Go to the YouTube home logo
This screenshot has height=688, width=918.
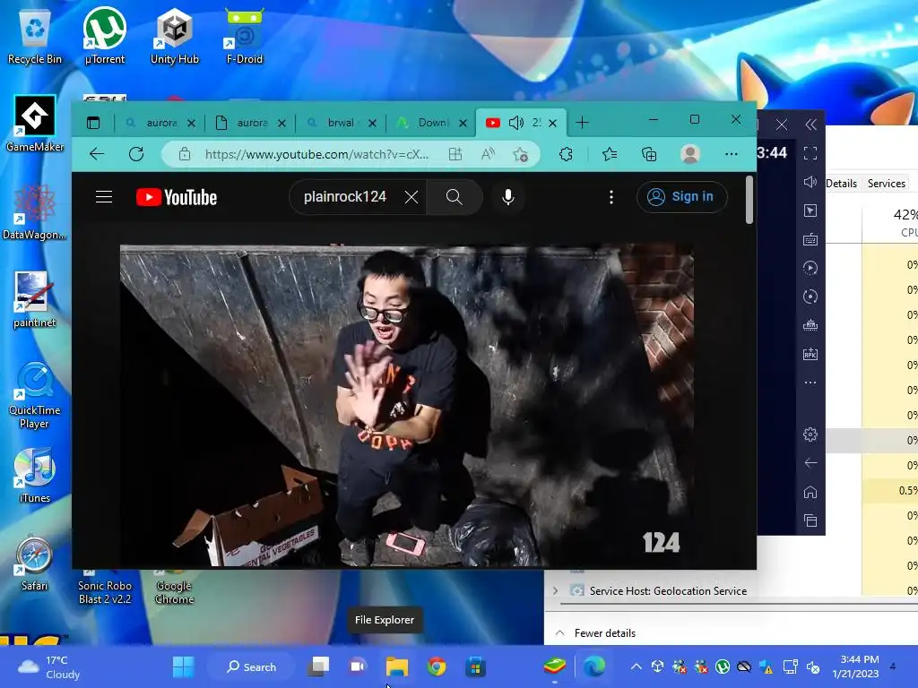click(x=177, y=197)
